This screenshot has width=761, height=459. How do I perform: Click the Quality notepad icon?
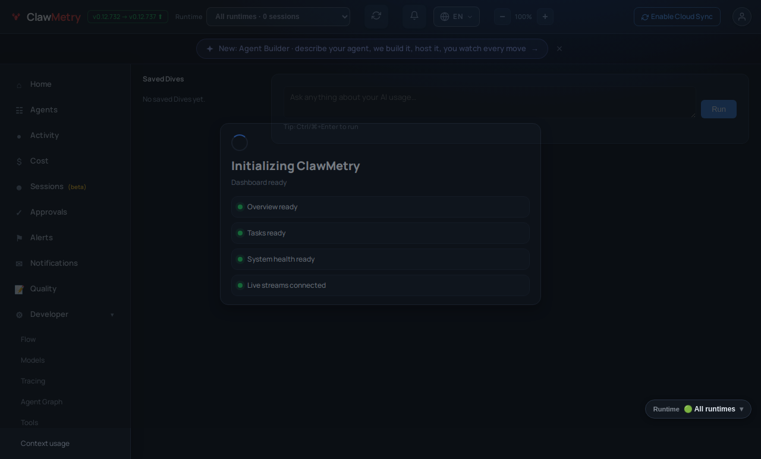tap(19, 290)
